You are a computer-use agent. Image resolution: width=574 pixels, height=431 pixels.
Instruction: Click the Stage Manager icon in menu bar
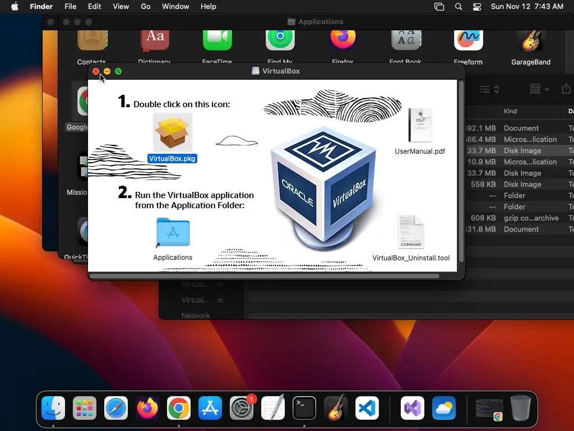click(x=439, y=7)
